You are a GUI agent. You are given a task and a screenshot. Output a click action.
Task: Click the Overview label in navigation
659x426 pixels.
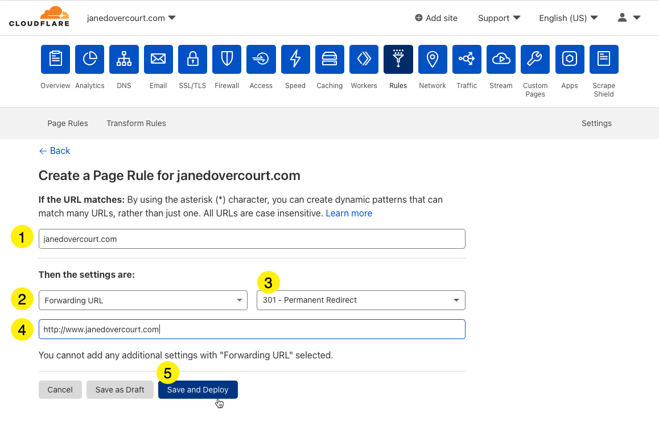coord(55,86)
